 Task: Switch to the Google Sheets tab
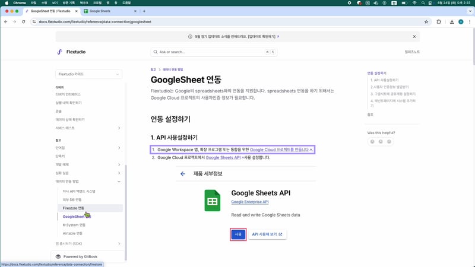tap(110, 11)
